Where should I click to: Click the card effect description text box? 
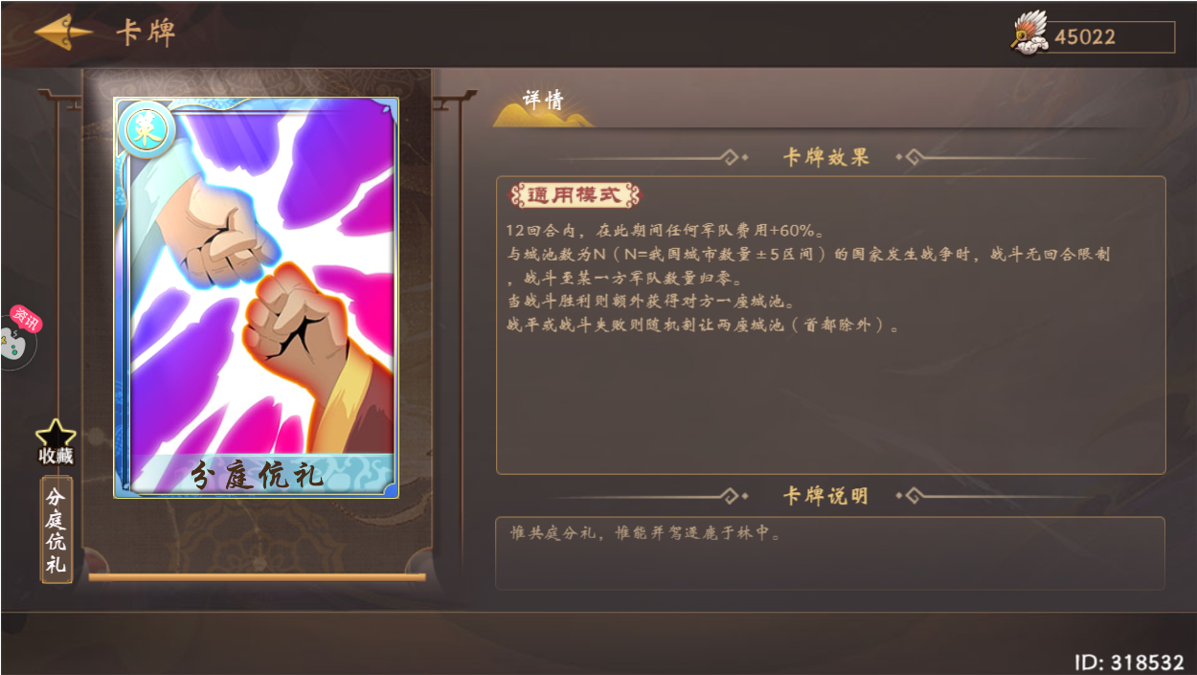tap(830, 325)
